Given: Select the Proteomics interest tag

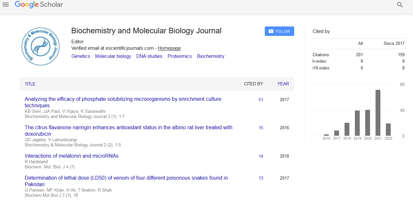Looking at the screenshot, I should tap(180, 56).
